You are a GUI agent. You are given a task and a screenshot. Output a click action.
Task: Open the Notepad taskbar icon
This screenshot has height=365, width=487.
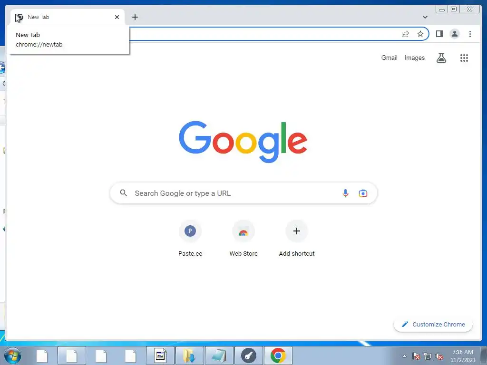click(x=219, y=355)
